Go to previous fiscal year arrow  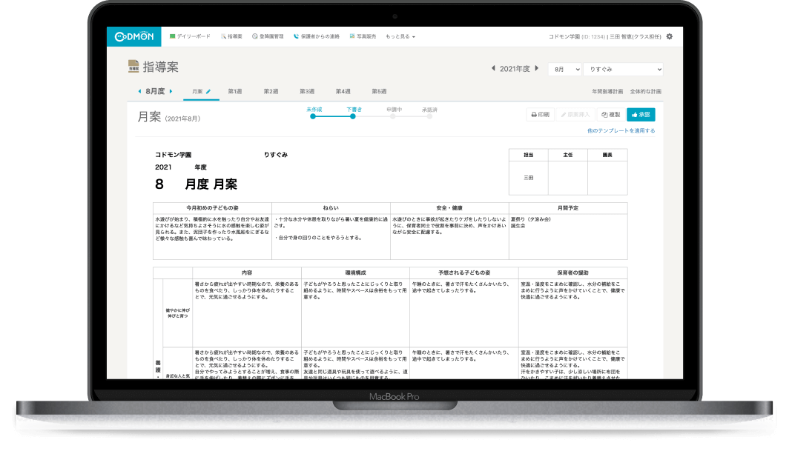pyautogui.click(x=494, y=69)
